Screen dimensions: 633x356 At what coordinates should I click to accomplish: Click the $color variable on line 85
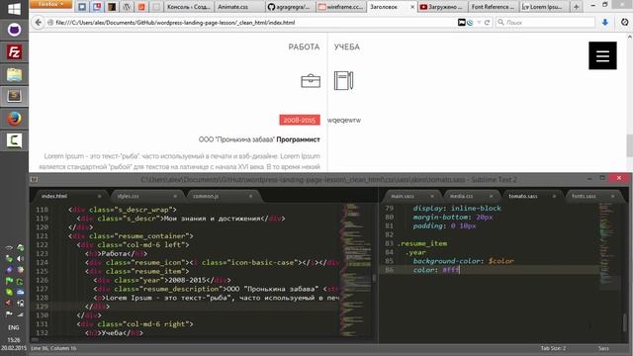(x=501, y=261)
